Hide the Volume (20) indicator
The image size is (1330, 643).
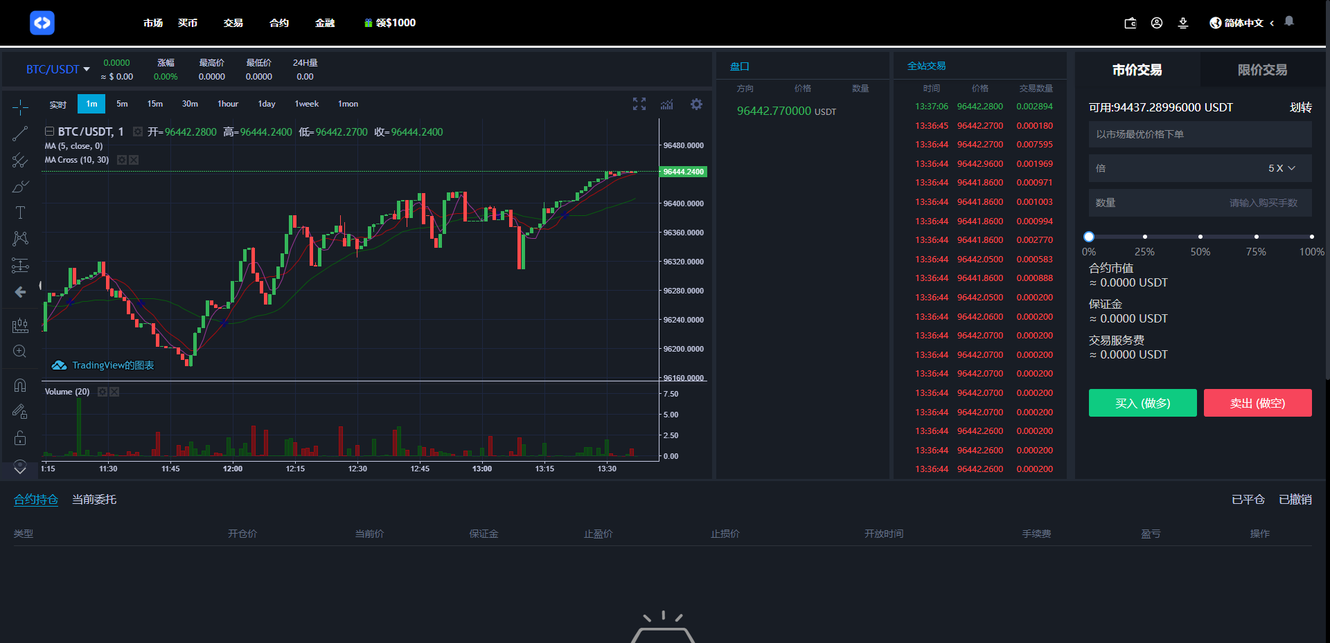(114, 392)
